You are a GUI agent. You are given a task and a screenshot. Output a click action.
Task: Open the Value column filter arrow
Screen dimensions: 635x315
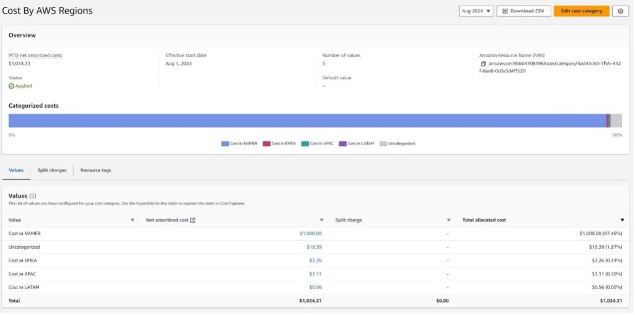133,220
